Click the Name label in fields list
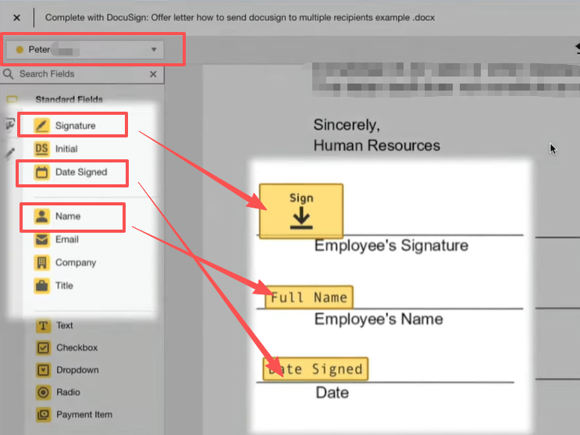This screenshot has height=435, width=580. tap(68, 216)
